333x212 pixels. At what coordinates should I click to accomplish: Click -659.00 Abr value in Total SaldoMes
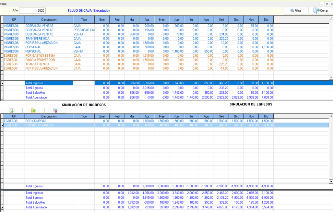pos(147,93)
